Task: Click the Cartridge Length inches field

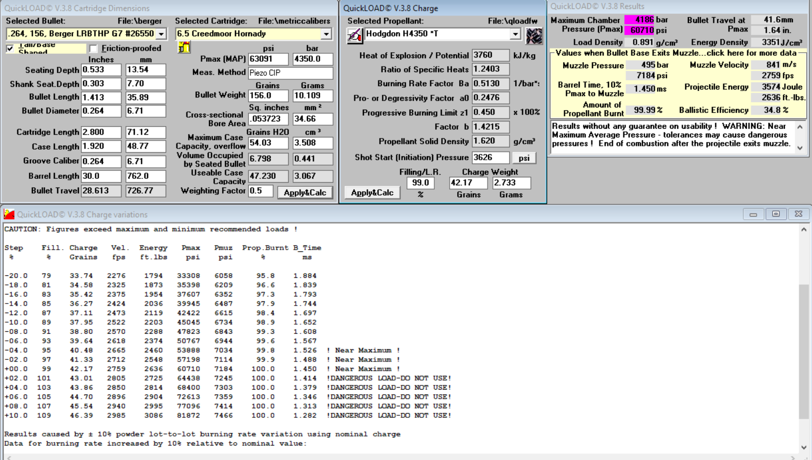Action: 101,132
